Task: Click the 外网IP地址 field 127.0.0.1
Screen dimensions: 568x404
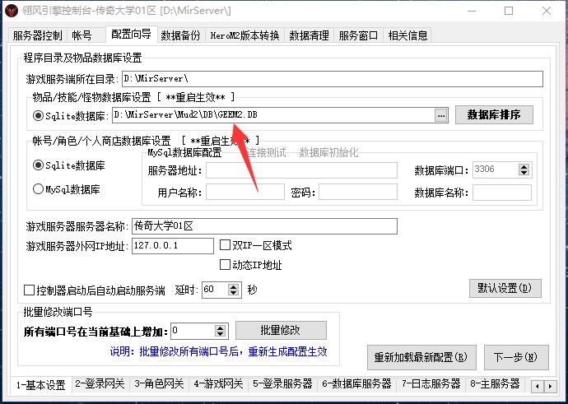Action: (x=173, y=246)
